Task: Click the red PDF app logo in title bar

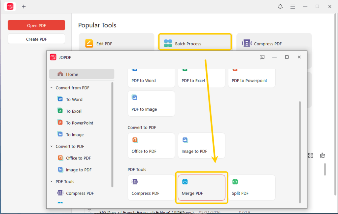Action: click(x=10, y=7)
